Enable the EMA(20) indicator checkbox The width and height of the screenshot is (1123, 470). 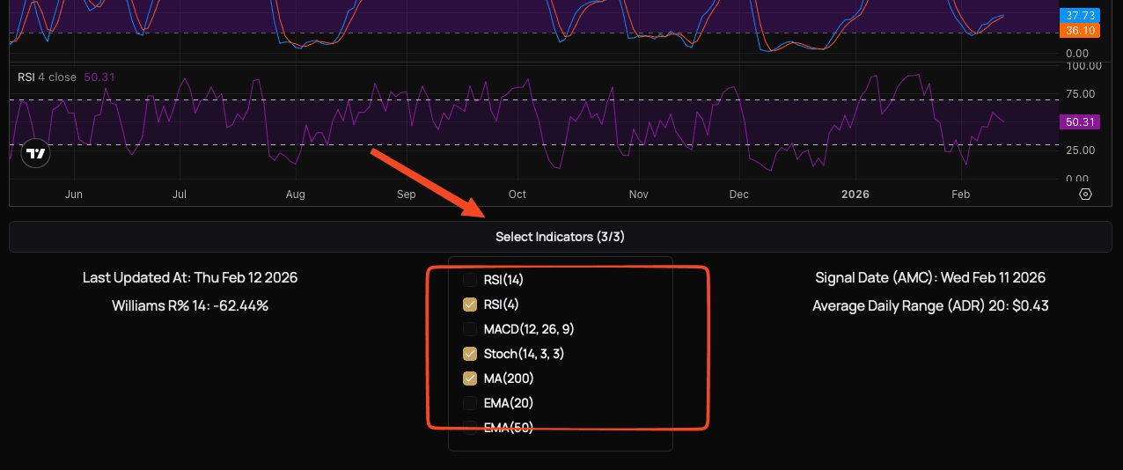[x=470, y=403]
